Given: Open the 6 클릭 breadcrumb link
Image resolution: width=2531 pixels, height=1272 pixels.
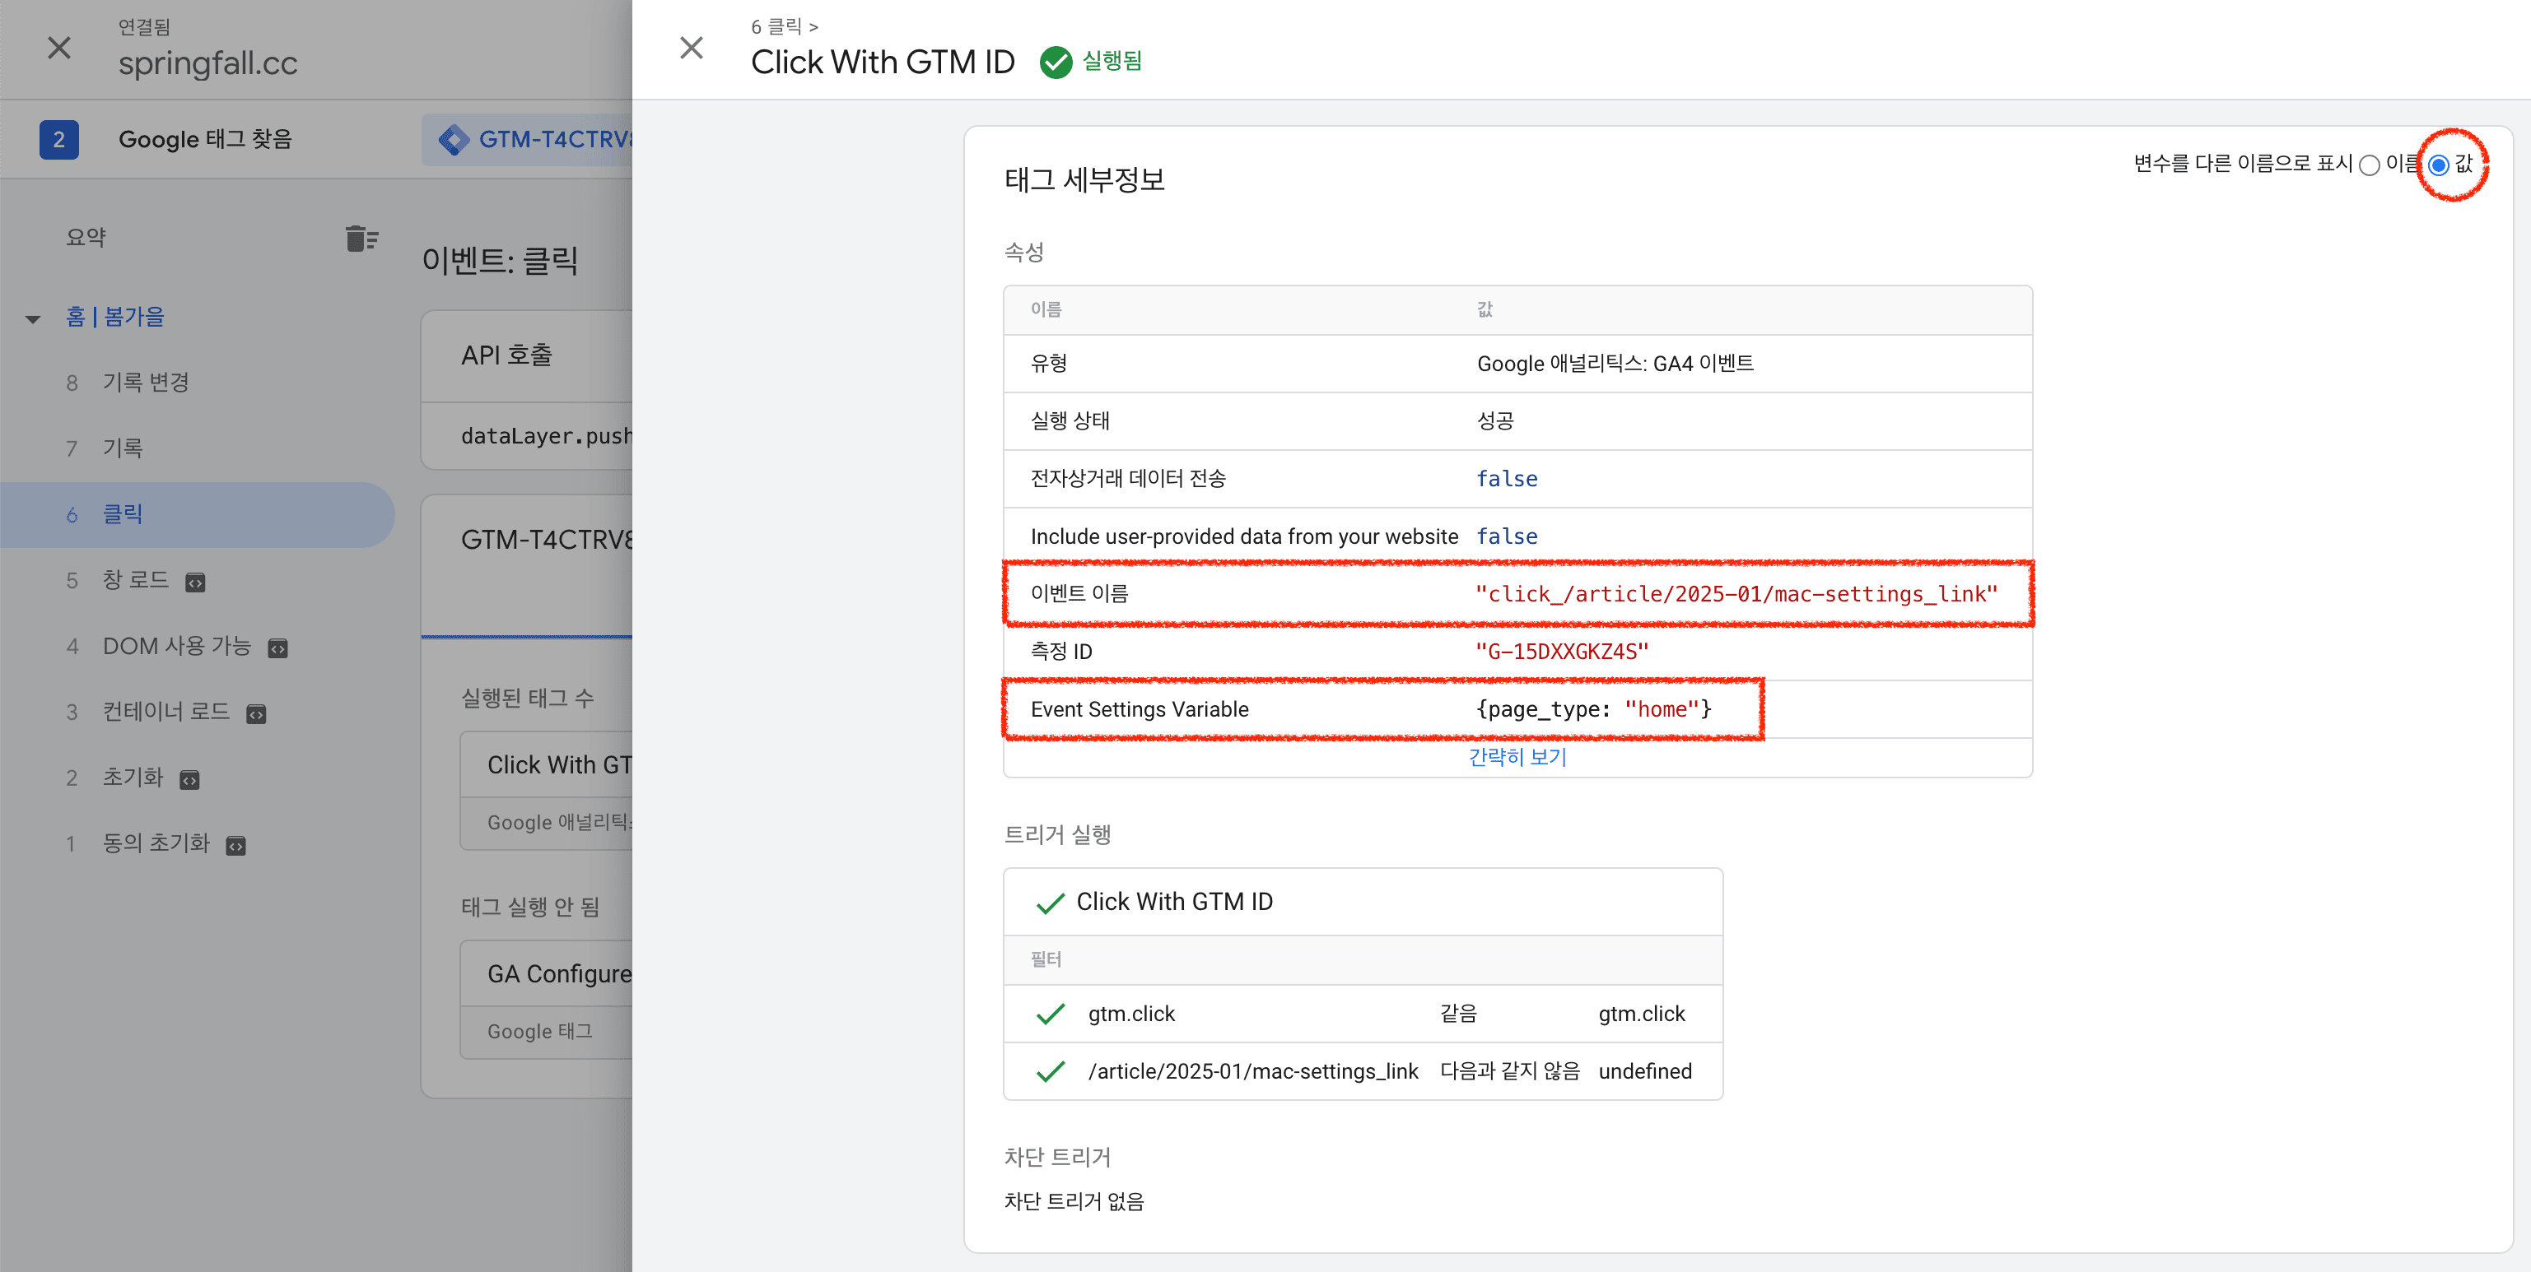Looking at the screenshot, I should tap(776, 26).
